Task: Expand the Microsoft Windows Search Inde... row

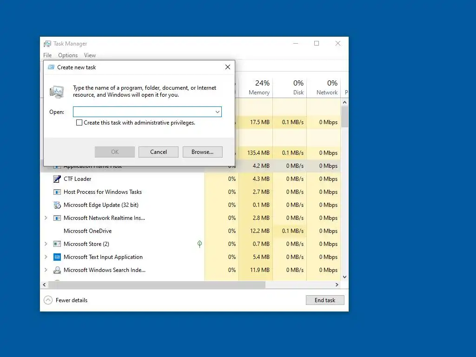Action: [46, 270]
